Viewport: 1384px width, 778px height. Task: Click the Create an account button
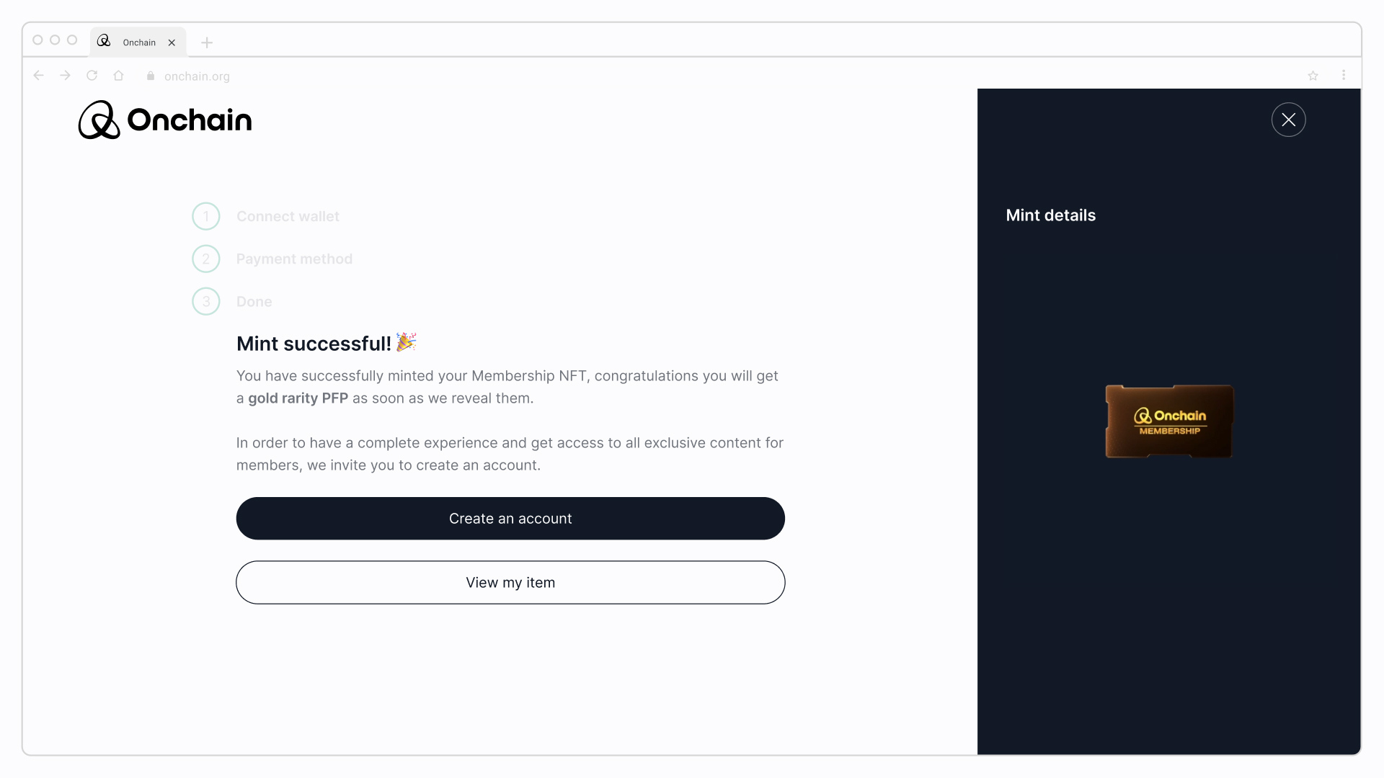click(x=510, y=518)
